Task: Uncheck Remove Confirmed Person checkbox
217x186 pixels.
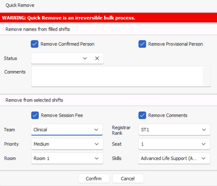Action: click(x=34, y=44)
